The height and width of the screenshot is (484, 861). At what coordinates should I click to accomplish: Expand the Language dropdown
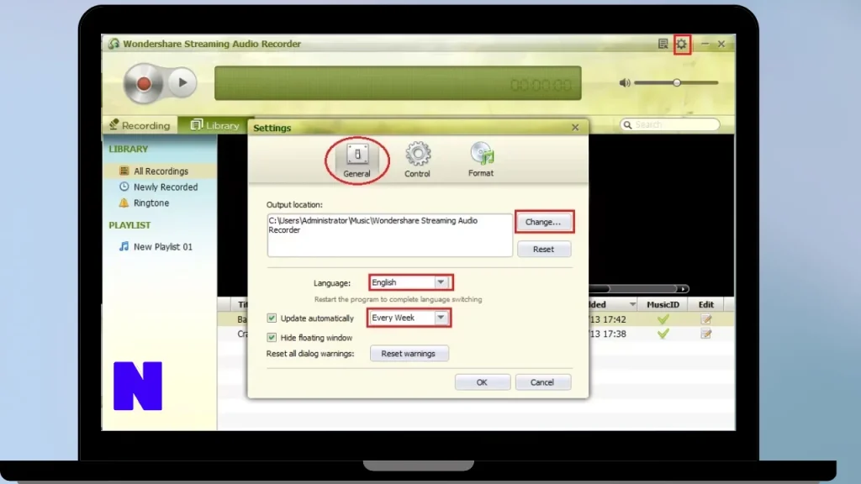pos(441,282)
